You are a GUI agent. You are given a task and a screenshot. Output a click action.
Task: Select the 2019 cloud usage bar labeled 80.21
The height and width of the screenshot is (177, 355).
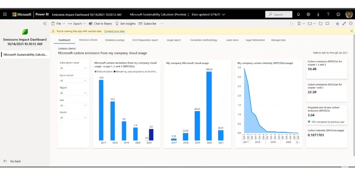coord(197,126)
